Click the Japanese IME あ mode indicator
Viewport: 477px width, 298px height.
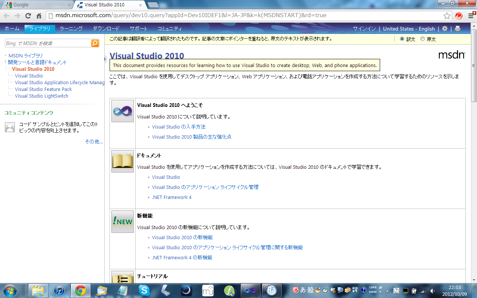click(303, 289)
